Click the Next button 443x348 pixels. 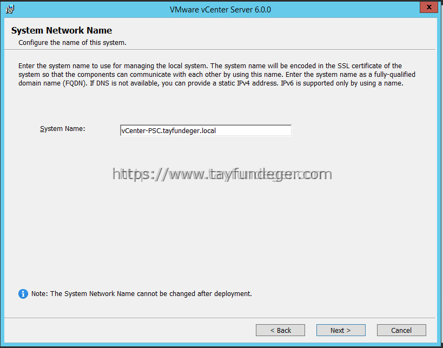coord(341,330)
